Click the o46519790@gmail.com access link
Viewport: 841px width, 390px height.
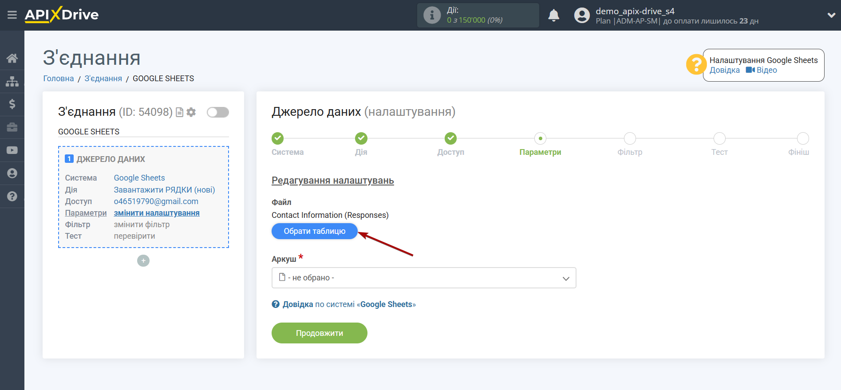156,201
